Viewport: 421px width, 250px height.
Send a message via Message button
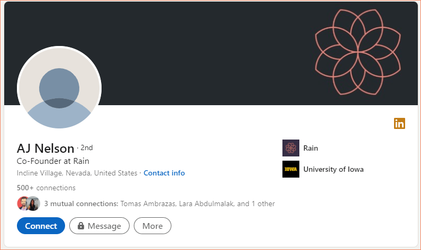click(x=99, y=226)
